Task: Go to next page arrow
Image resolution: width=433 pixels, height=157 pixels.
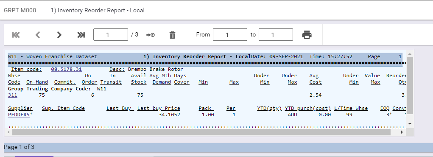Action: 59,35
